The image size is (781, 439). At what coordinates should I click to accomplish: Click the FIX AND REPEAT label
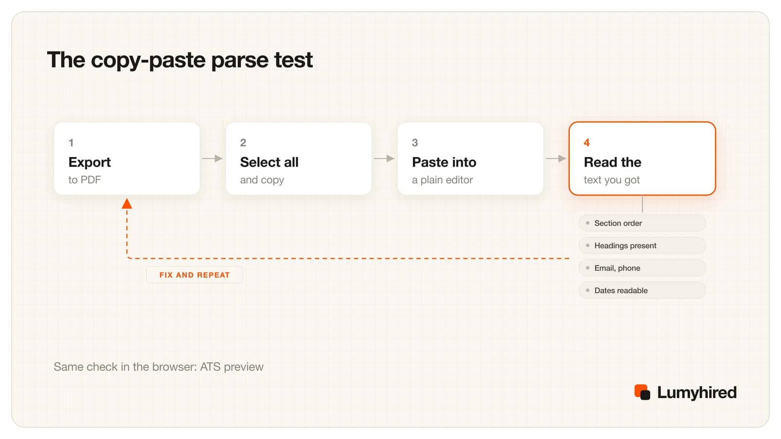[x=194, y=275]
